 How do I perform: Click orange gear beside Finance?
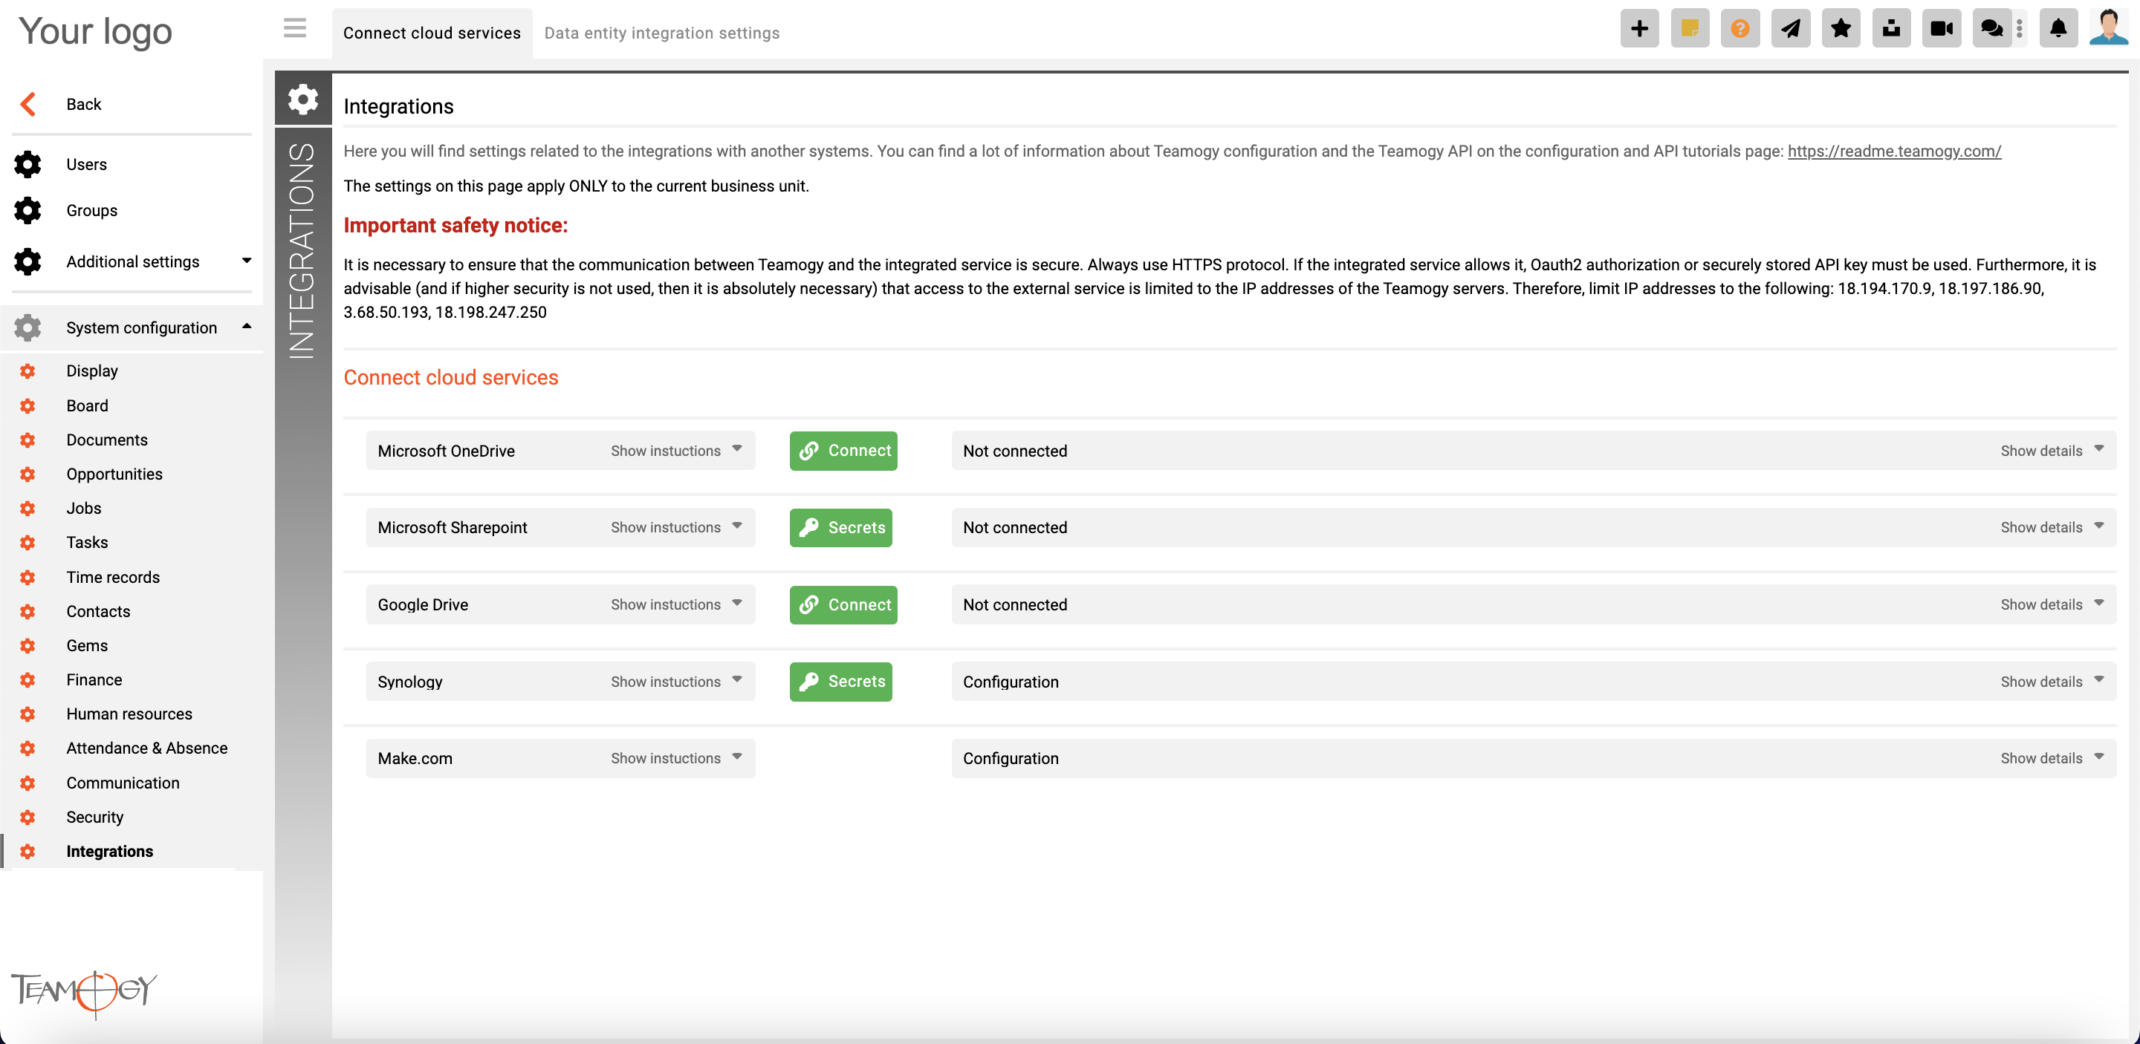pos(27,679)
